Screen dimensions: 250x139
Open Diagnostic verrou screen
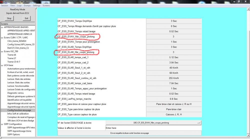[15, 93]
